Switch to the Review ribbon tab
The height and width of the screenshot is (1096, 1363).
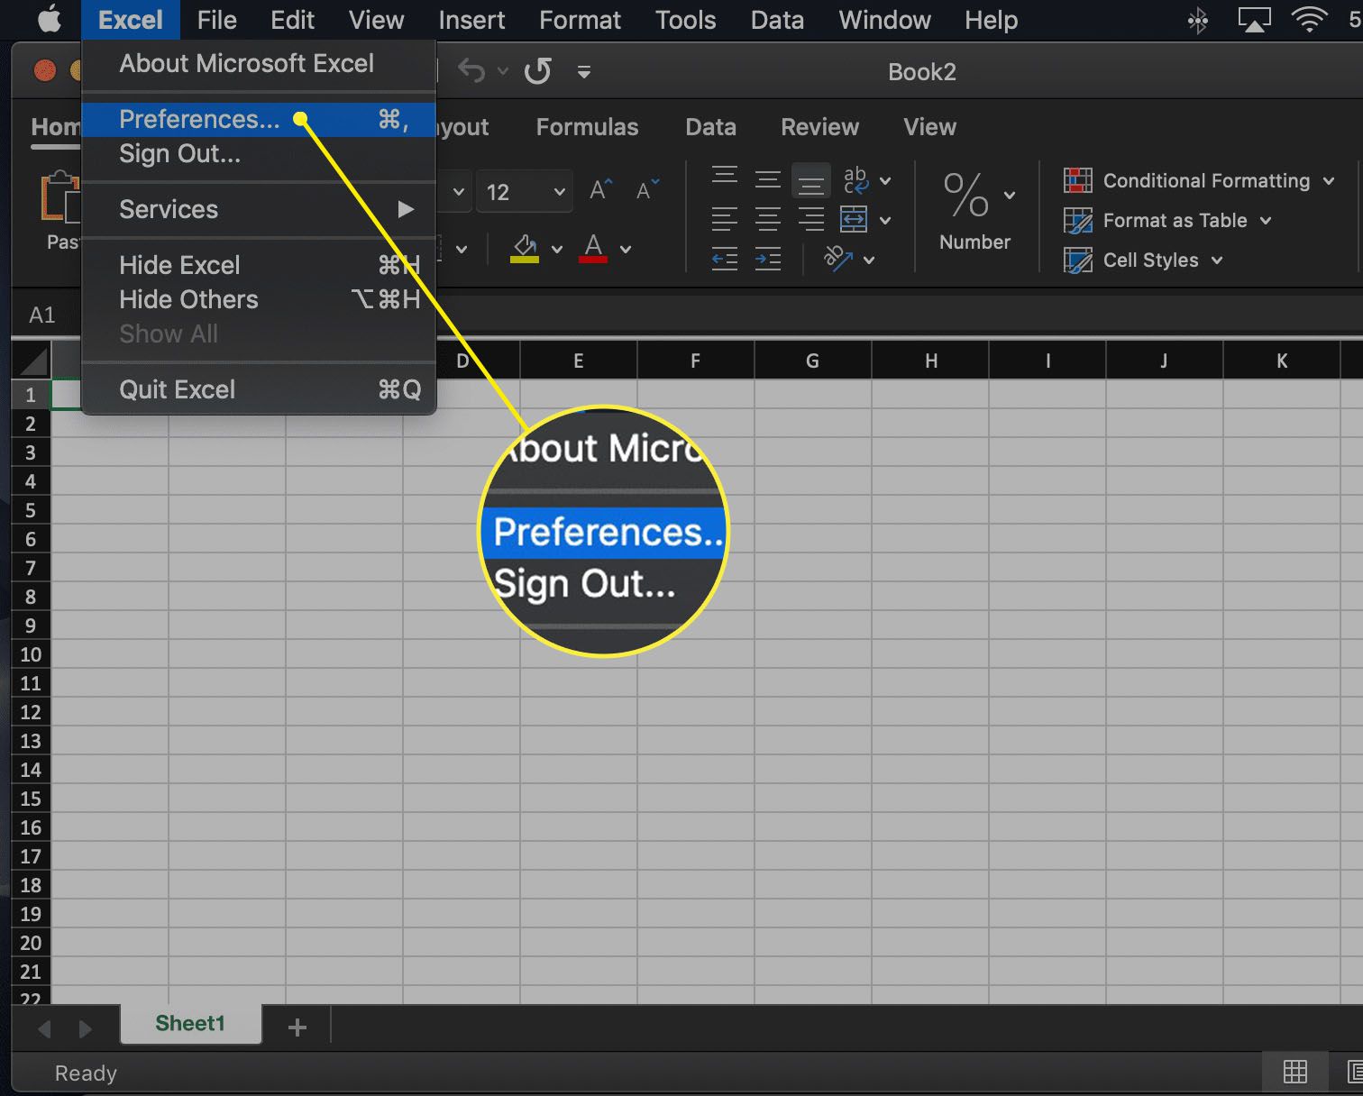(819, 127)
